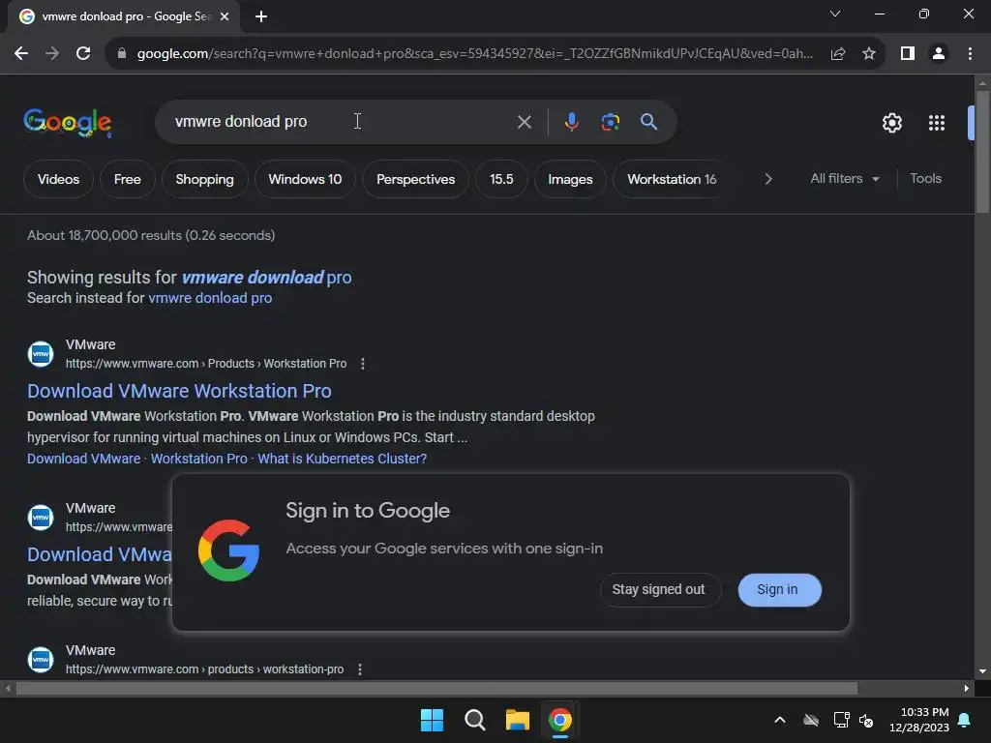Click inside the Google search field

pos(342,122)
